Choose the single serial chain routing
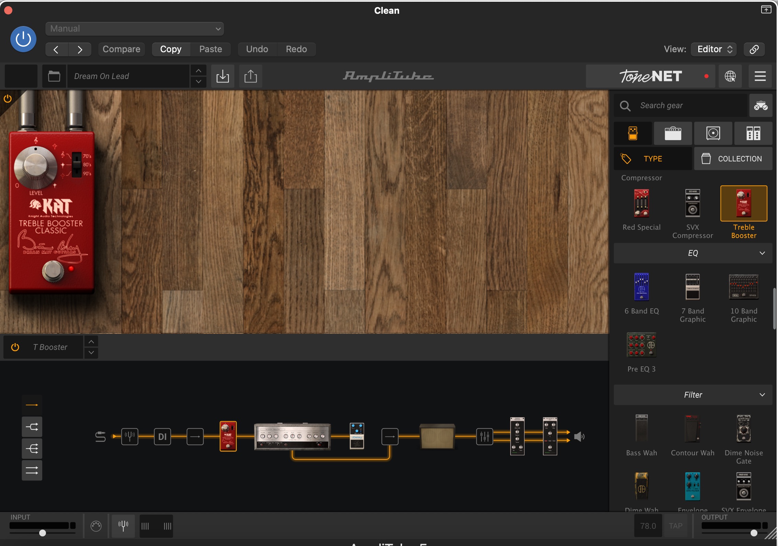Image resolution: width=778 pixels, height=546 pixels. point(32,405)
